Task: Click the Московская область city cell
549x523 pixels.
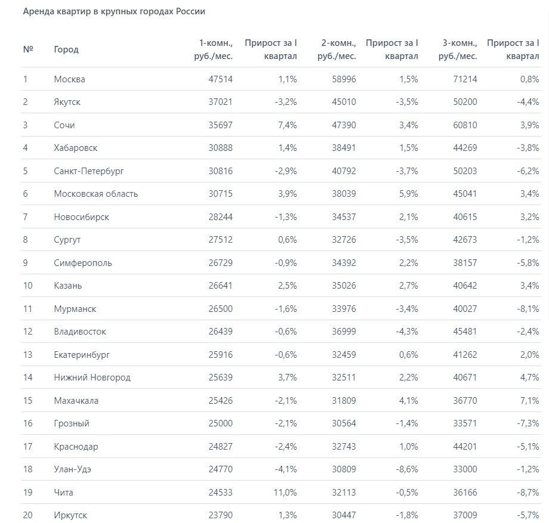Action: [x=95, y=194]
